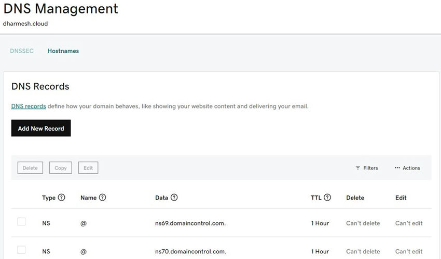Screen dimensions: 441x259
Task: Click the ns70.domaincontrol.com data value
Action: click(190, 252)
